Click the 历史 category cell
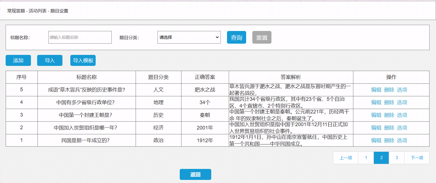Viewport: 436px width, 183px height. tap(158, 115)
